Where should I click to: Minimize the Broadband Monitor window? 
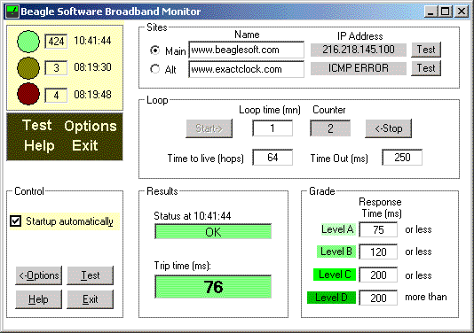431,12
